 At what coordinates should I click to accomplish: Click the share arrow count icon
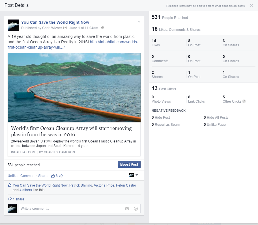(61, 176)
